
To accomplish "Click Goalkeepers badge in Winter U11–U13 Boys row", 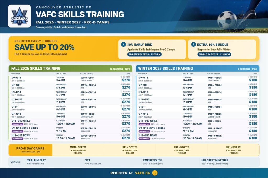I will pos(144,139).
